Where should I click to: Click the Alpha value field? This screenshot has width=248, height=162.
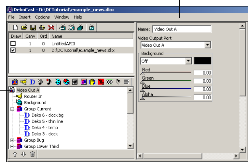pyautogui.click(x=202, y=97)
